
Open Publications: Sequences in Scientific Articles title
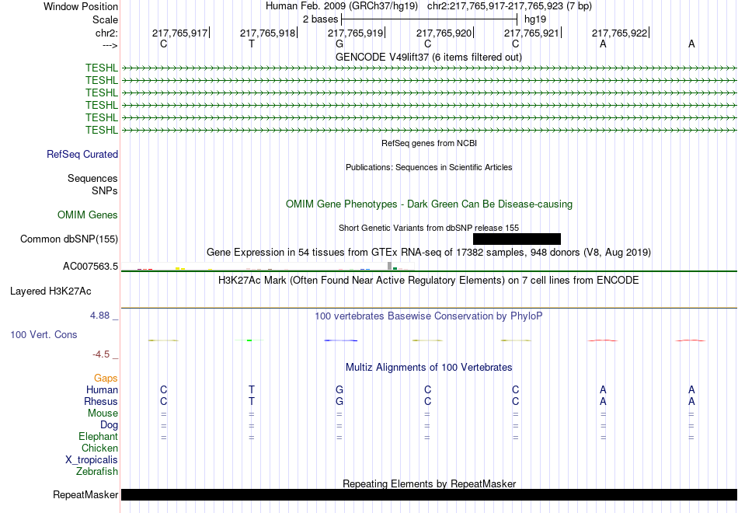pyautogui.click(x=429, y=167)
